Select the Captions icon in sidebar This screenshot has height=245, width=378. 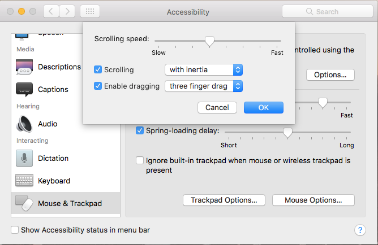tap(24, 89)
